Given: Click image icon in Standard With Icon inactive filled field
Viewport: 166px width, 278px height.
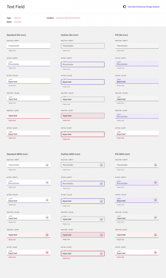Looking at the screenshot, I should 47,217.
